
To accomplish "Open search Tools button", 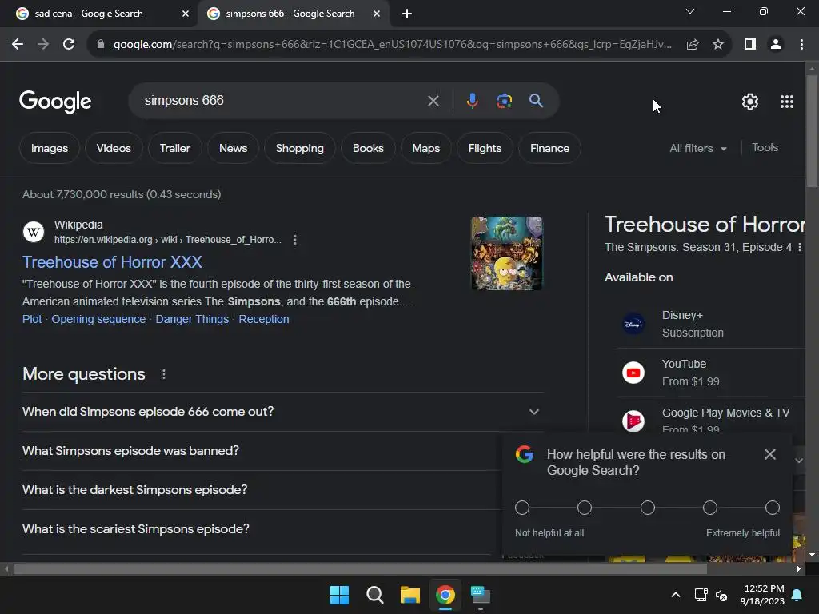I will point(765,148).
